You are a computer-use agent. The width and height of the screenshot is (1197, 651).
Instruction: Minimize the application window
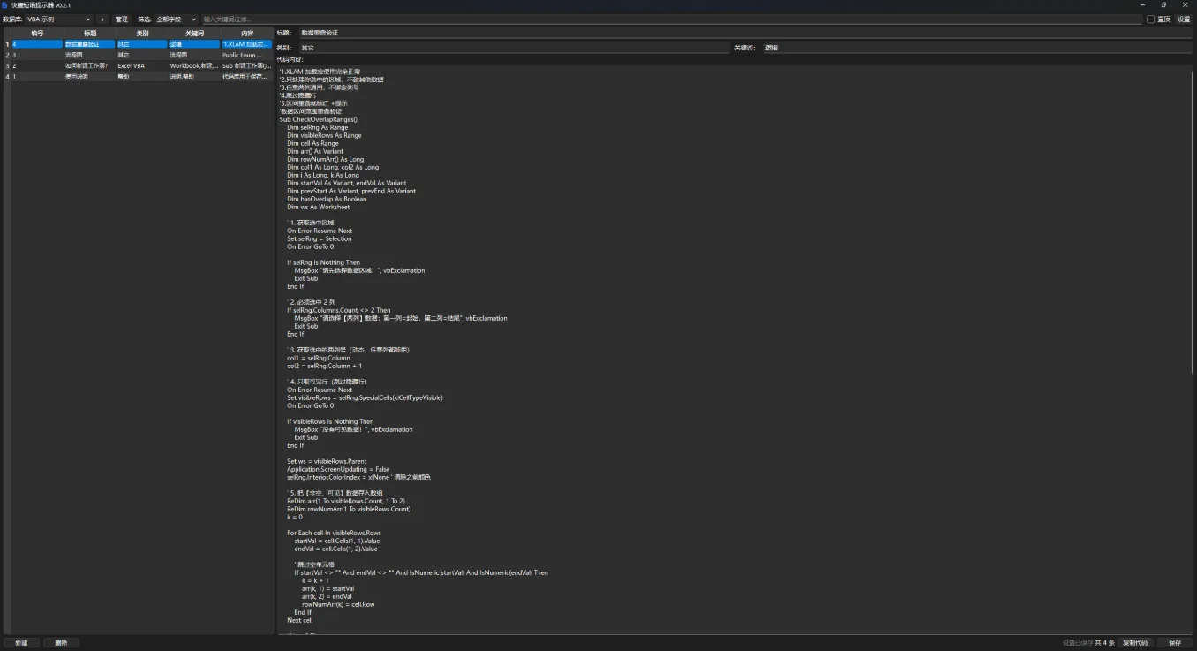(1142, 4)
